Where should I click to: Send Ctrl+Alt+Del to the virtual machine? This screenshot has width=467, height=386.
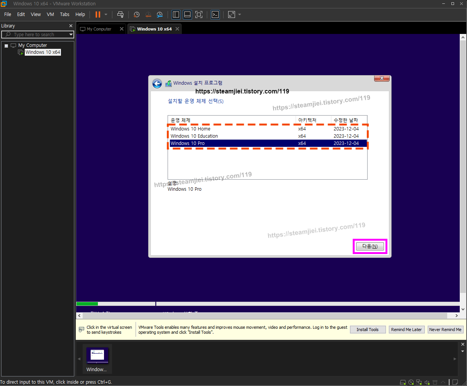point(120,14)
